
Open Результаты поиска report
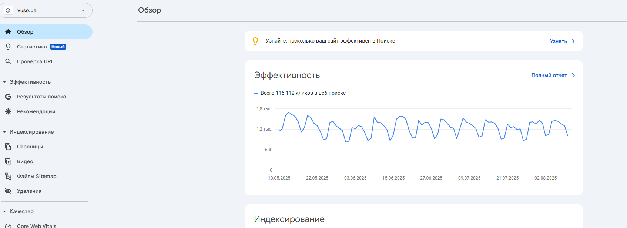[x=46, y=97]
